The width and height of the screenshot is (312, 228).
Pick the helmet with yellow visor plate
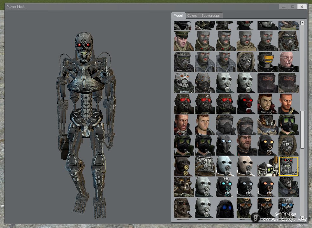[x=267, y=61]
